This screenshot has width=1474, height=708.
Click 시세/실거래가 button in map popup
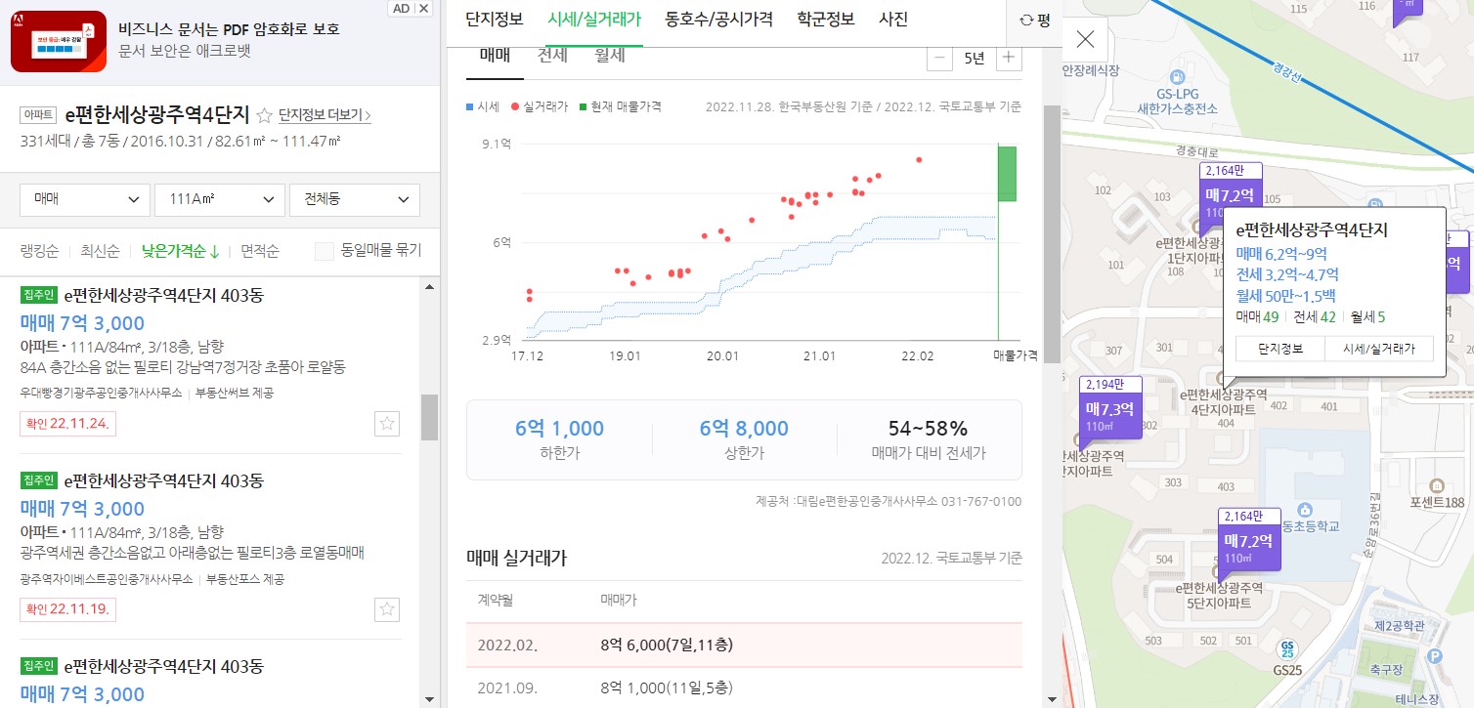(1379, 349)
